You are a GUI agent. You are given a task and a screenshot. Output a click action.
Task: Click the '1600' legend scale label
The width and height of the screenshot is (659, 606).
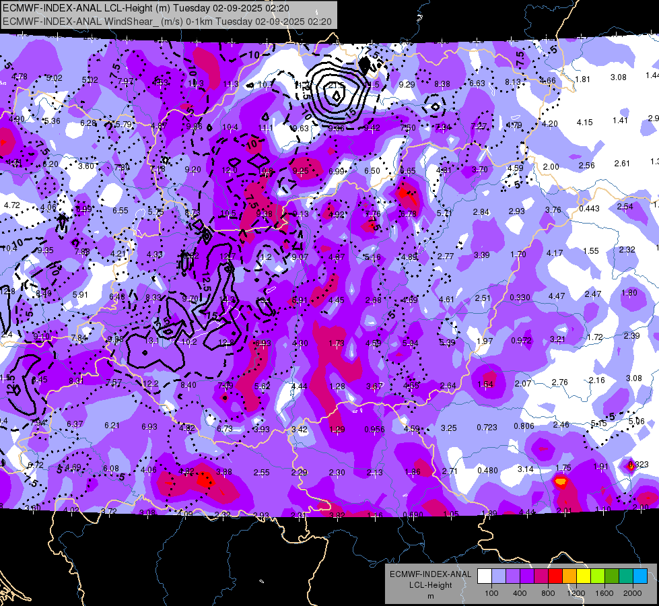coord(604,593)
